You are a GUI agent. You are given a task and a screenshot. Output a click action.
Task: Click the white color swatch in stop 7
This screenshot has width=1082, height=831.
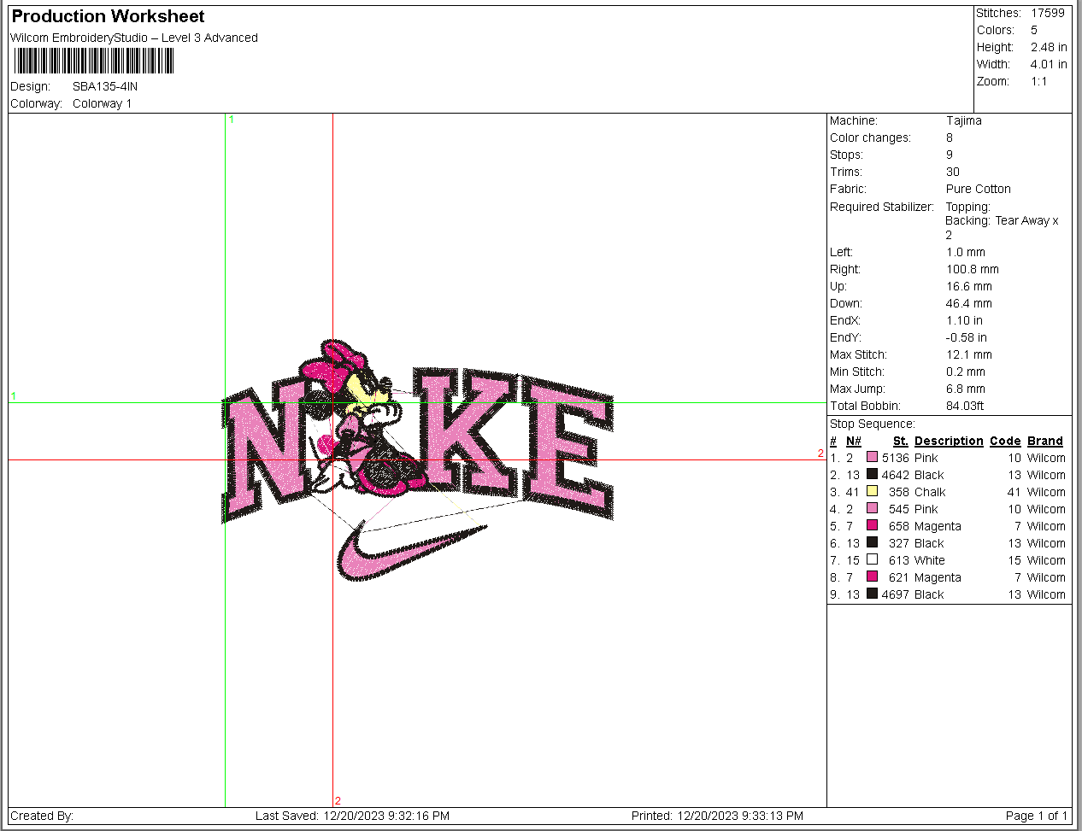872,559
